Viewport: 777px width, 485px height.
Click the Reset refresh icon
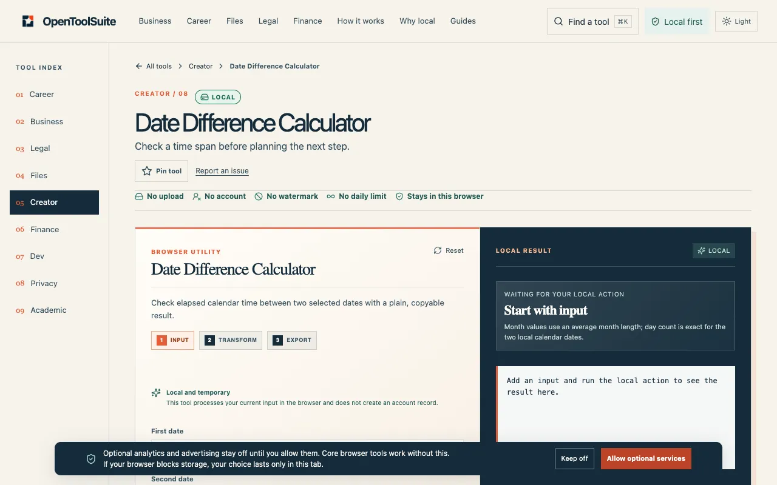click(x=438, y=250)
